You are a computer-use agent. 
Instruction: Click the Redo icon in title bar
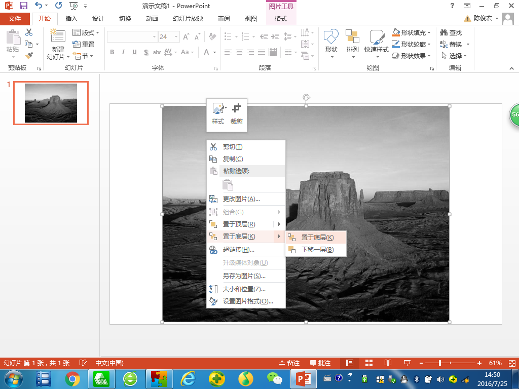coord(59,5)
